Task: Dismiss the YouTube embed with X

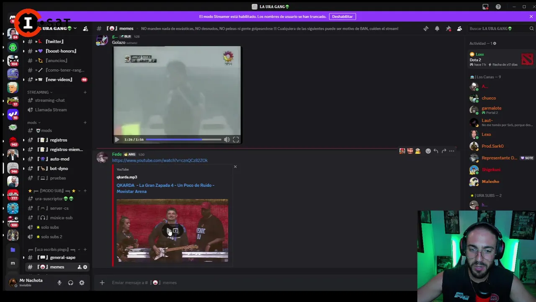Action: click(235, 167)
